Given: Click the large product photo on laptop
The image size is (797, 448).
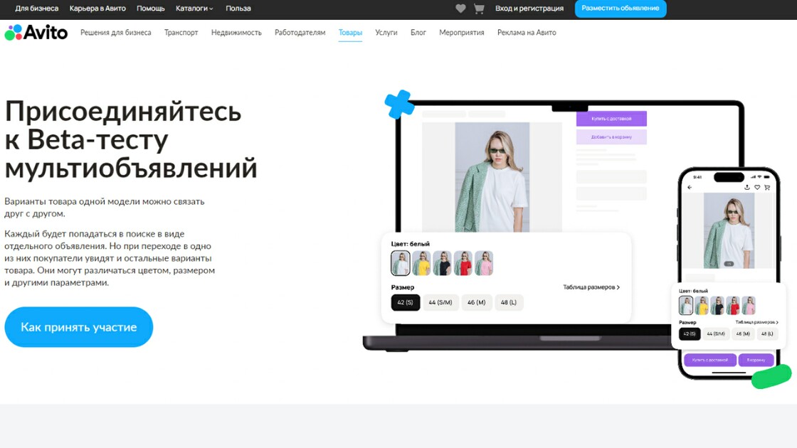Looking at the screenshot, I should point(492,177).
